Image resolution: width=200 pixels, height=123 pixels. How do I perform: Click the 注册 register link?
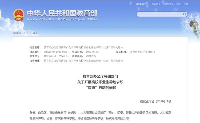click(186, 4)
